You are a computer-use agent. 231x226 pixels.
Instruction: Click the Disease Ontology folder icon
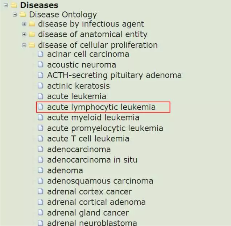pyautogui.click(x=23, y=15)
